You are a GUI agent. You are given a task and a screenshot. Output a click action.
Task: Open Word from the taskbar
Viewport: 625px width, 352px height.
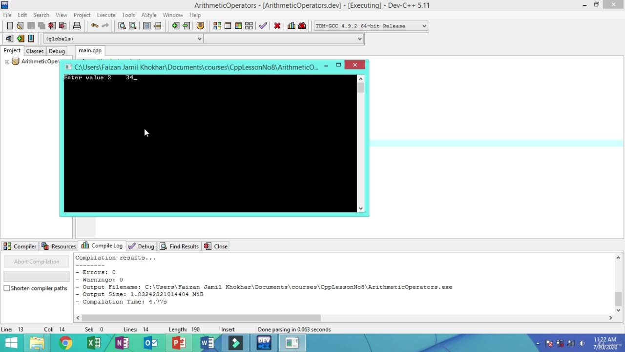tap(207, 343)
